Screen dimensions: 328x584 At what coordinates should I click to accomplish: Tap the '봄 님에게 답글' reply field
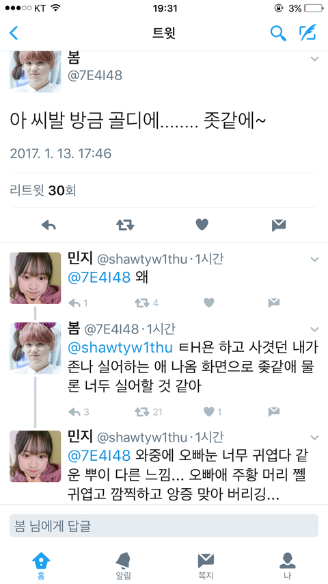(163, 526)
